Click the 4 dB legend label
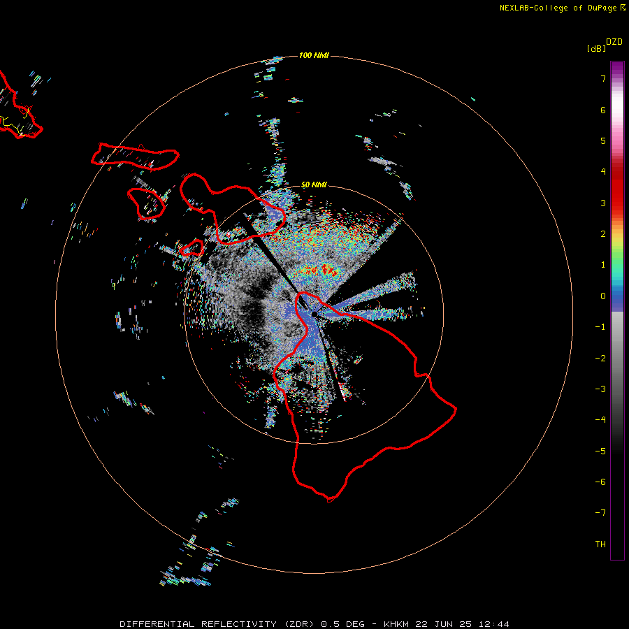 (603, 172)
